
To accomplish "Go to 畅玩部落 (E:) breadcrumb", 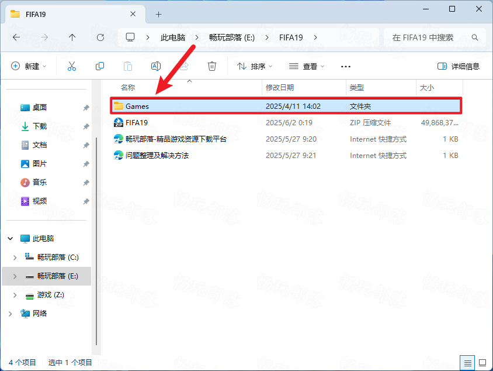I will pos(232,37).
